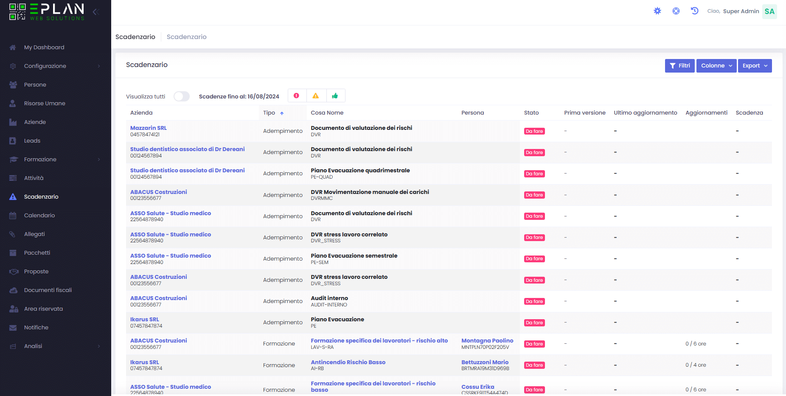Open the SA user avatar menu
786x396 pixels.
point(769,11)
